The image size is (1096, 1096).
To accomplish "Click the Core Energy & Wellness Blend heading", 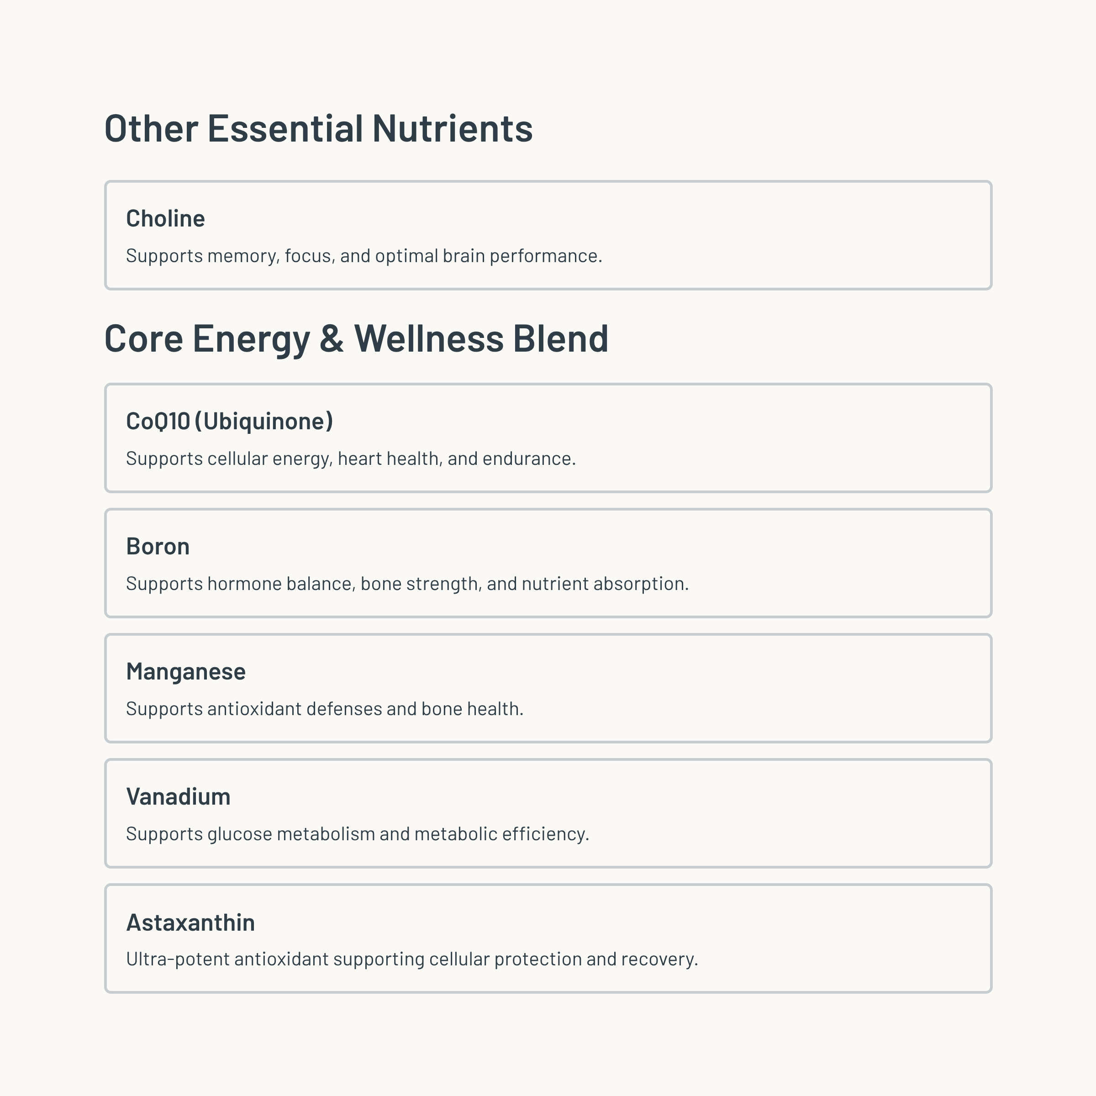I will pyautogui.click(x=356, y=339).
